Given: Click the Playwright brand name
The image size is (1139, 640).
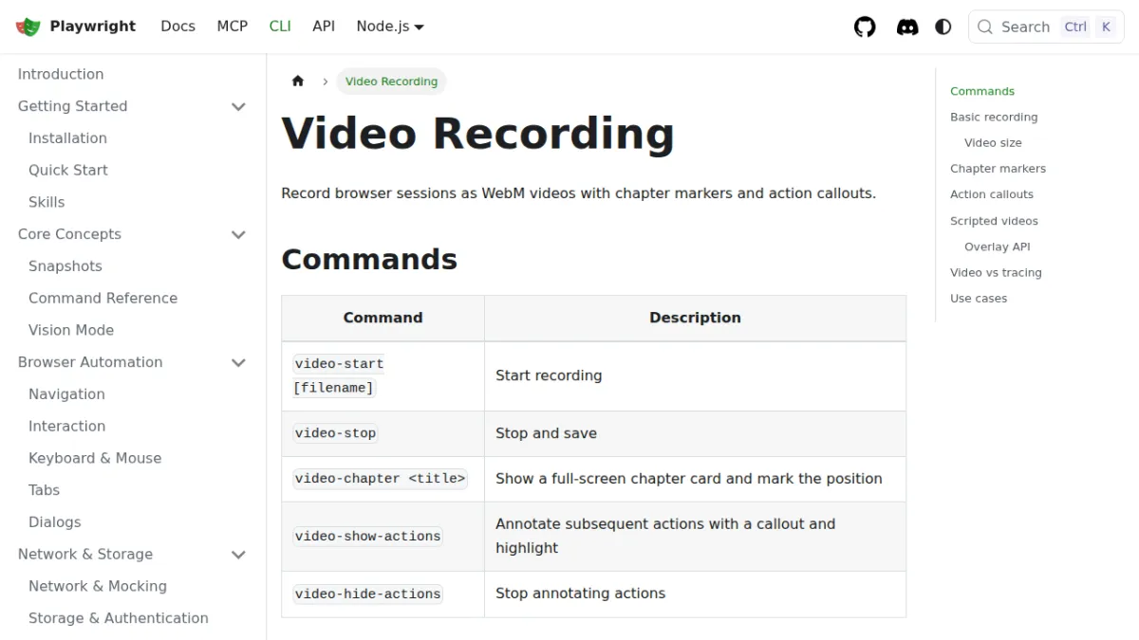Looking at the screenshot, I should tap(93, 27).
